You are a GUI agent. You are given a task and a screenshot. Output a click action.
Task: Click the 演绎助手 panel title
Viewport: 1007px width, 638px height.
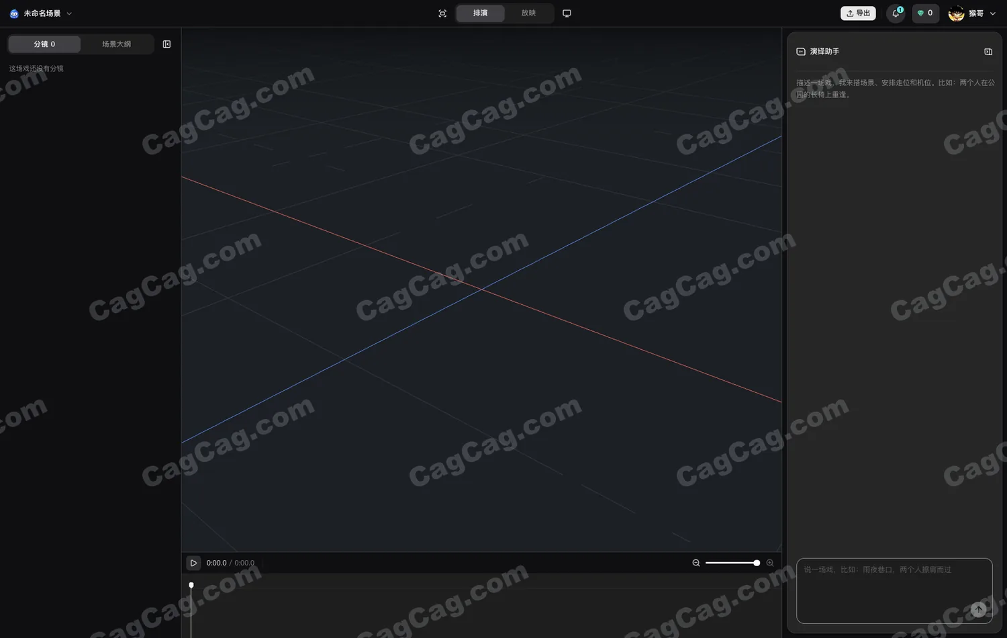(824, 52)
